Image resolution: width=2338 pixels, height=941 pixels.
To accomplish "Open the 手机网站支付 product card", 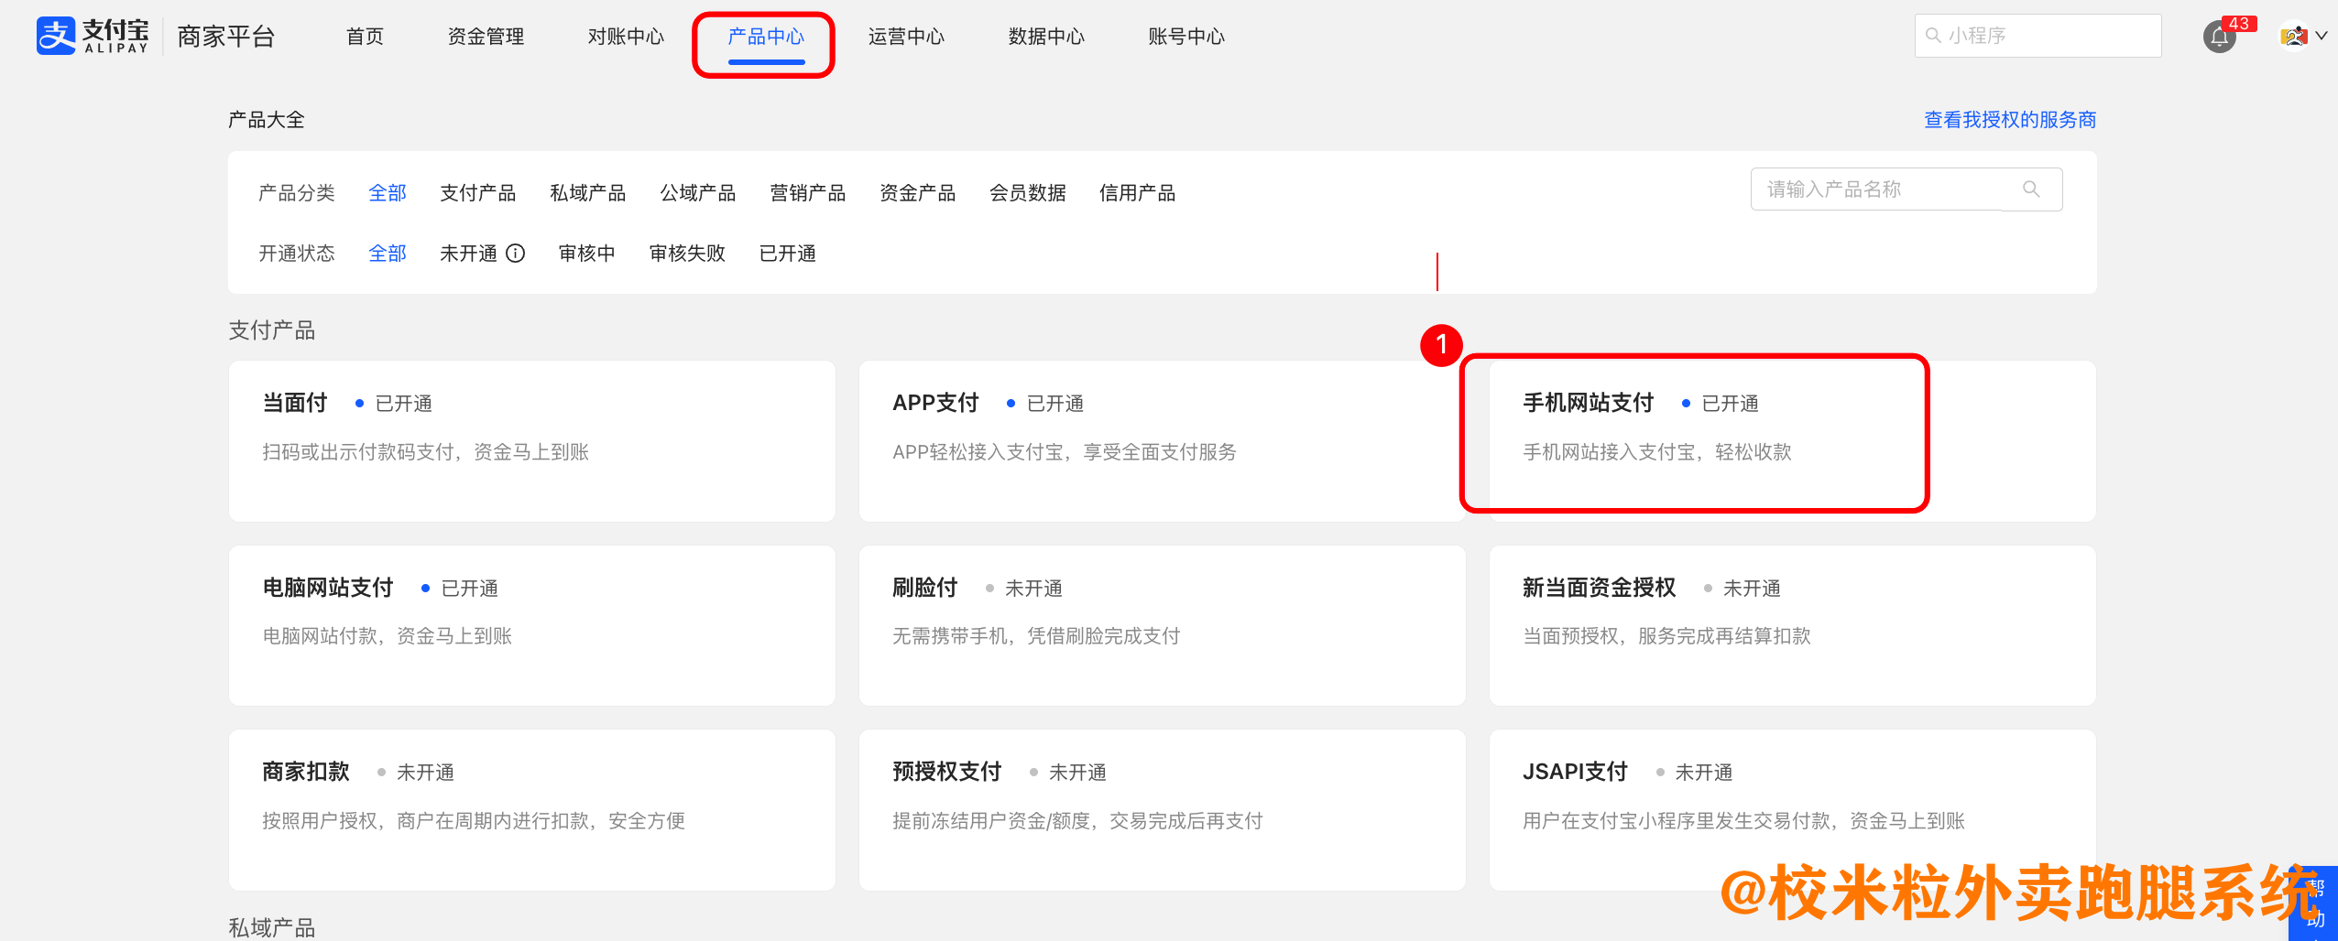I will (x=1695, y=435).
